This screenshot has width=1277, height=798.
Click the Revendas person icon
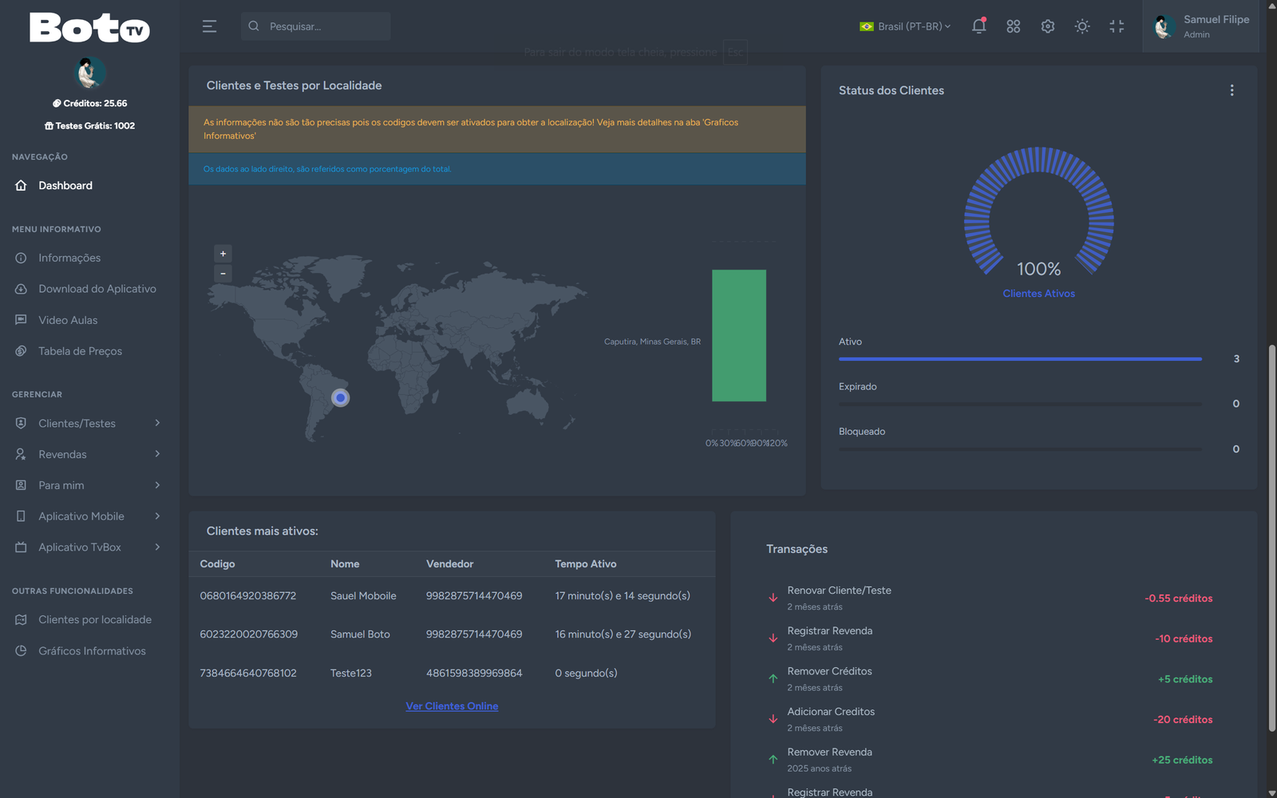click(x=22, y=454)
